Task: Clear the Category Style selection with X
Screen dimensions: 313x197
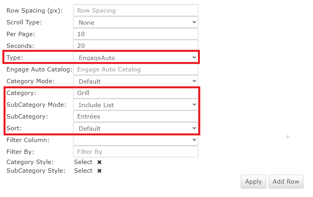Action: 99,162
